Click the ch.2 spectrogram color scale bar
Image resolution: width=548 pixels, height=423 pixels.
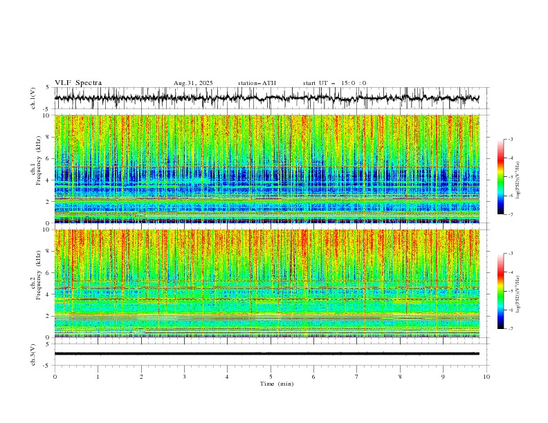pos(500,291)
